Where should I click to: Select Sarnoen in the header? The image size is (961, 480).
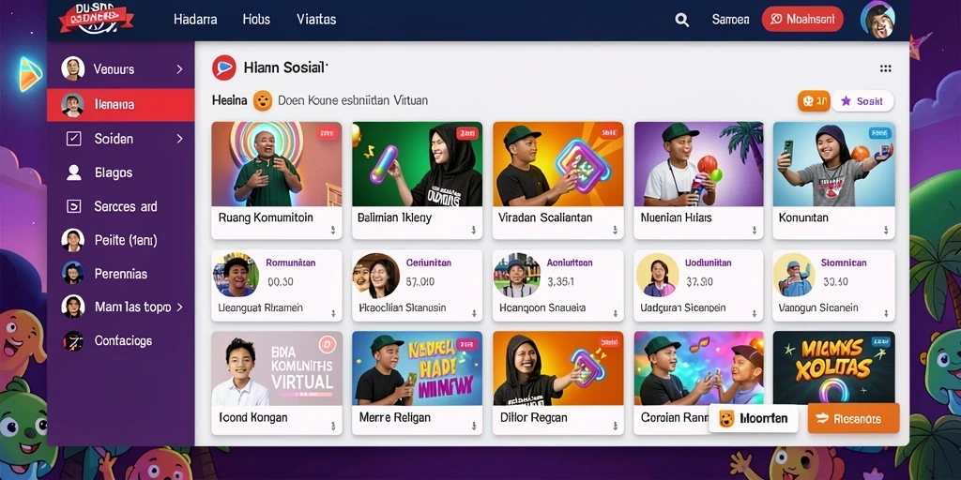click(x=730, y=20)
